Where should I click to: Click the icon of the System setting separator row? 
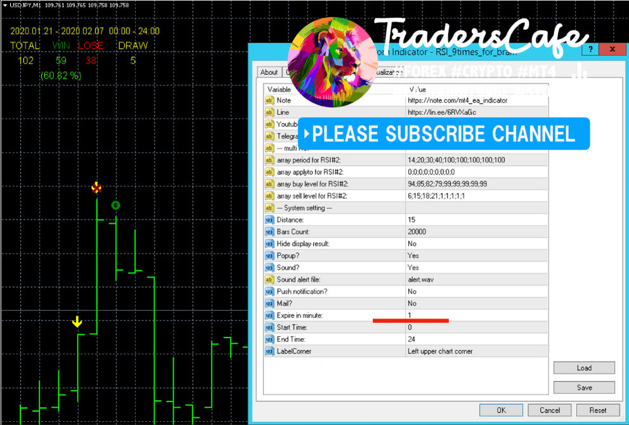pos(269,208)
